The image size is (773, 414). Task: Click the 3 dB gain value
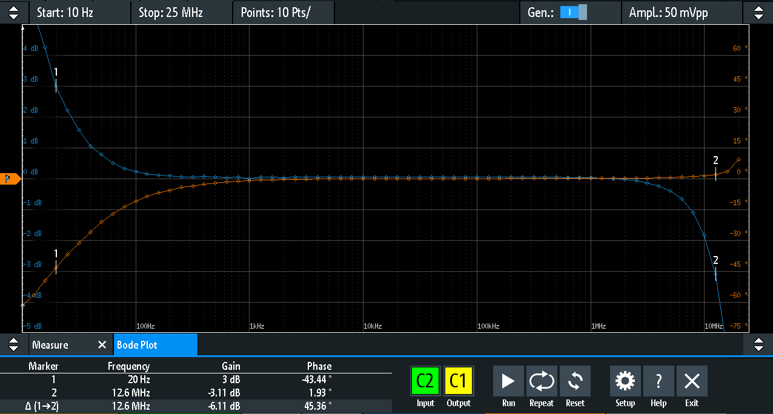pos(231,379)
